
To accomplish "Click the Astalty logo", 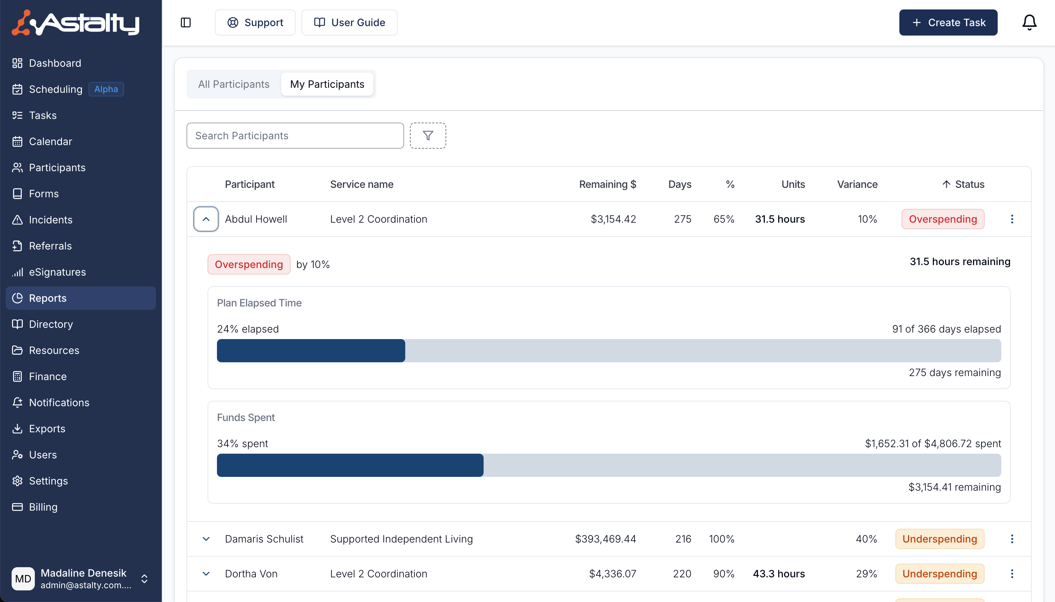I will pyautogui.click(x=76, y=23).
